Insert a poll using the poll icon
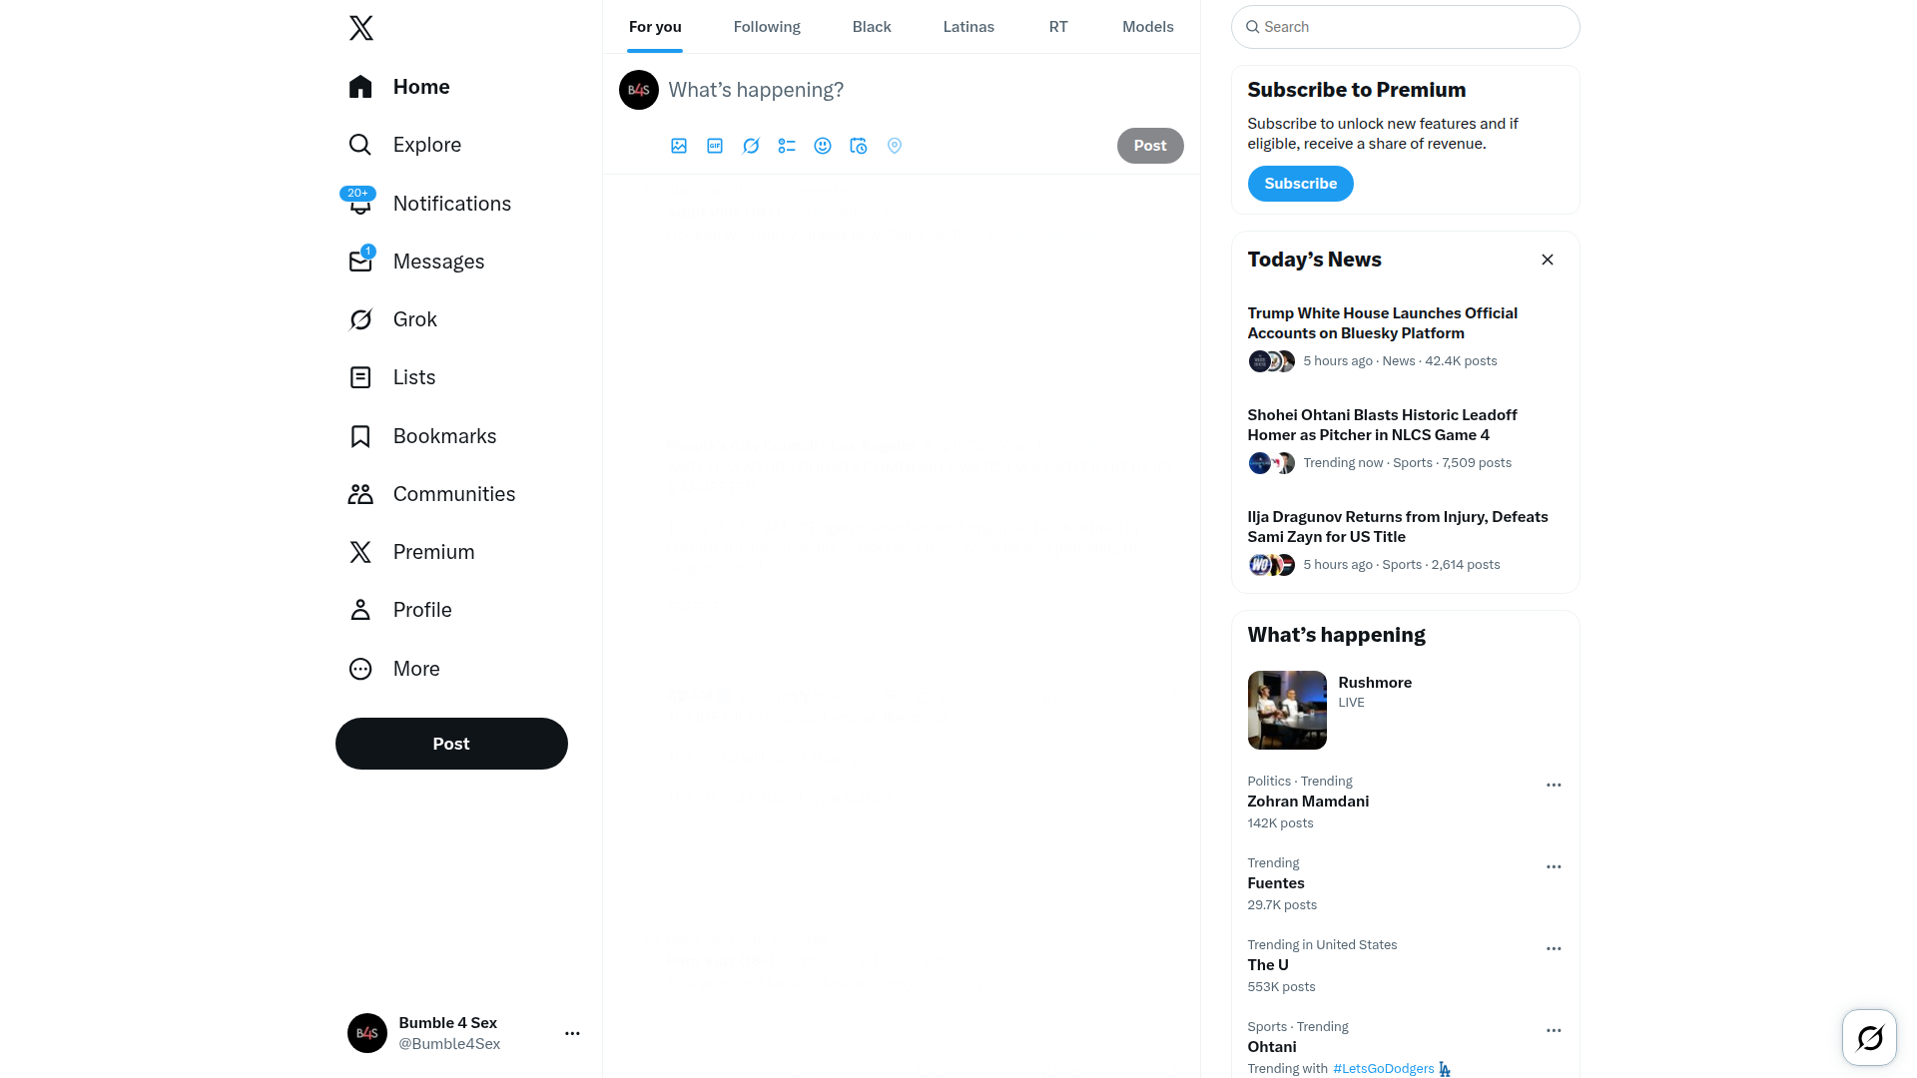 (787, 146)
